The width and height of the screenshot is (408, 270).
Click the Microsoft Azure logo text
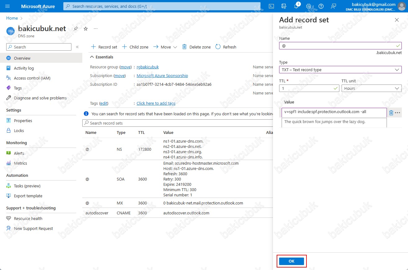(38, 6)
